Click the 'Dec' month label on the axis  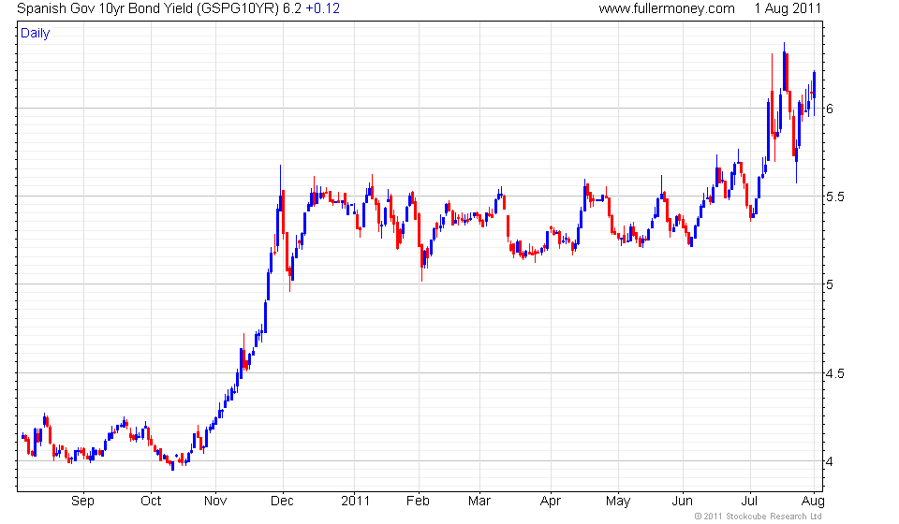[x=282, y=502]
